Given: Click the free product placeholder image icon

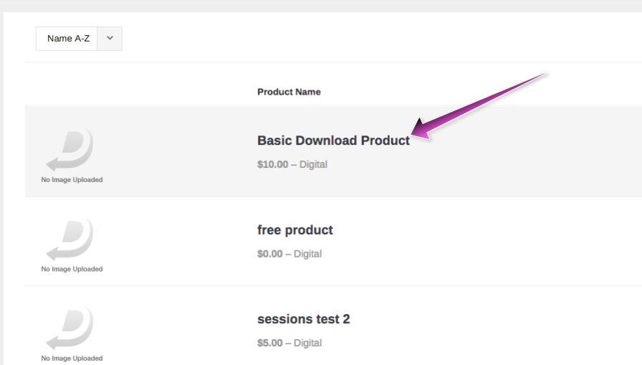Looking at the screenshot, I should (x=70, y=240).
